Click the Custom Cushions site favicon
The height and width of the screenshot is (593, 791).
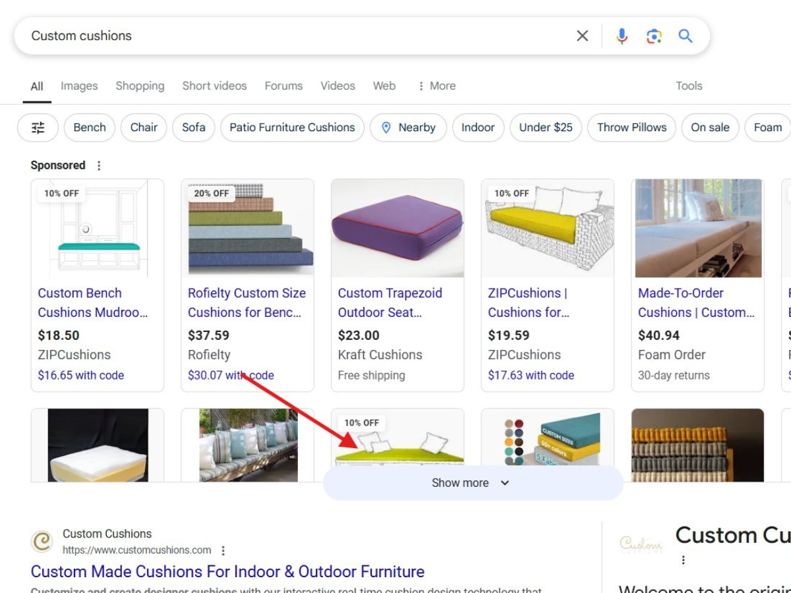42,542
